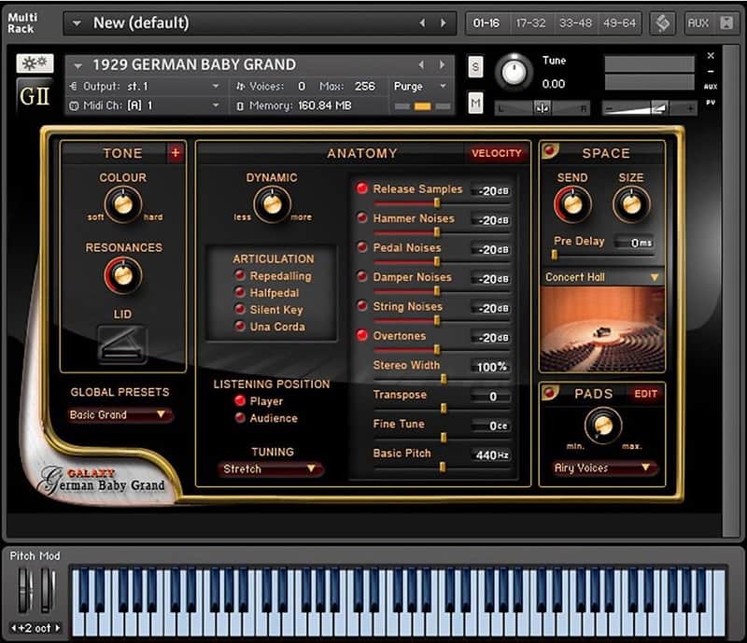Switch to 49-64 rack page
747x643 pixels.
[619, 22]
